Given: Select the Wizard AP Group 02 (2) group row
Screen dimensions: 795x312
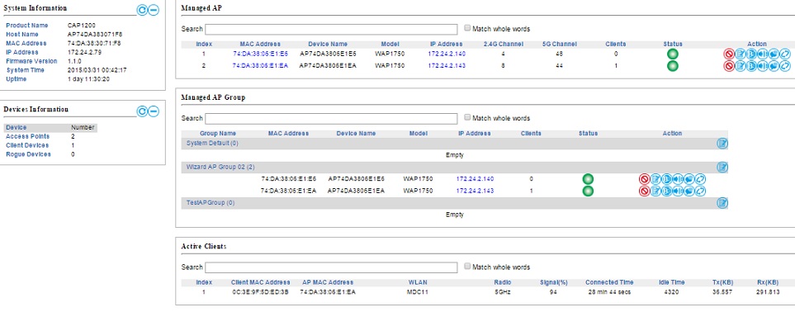Looking at the screenshot, I should coord(455,167).
